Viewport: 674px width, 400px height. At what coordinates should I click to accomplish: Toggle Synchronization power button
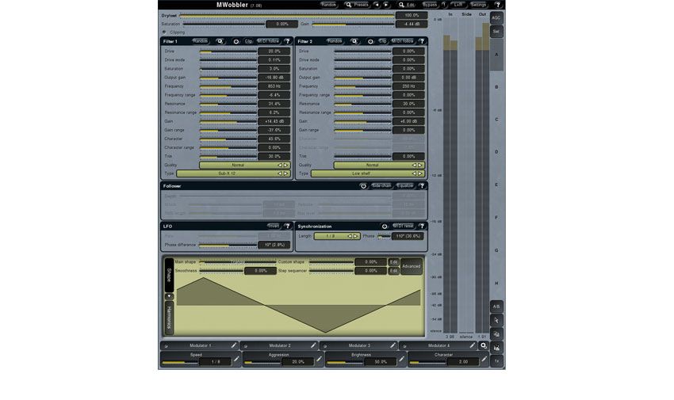tap(385, 226)
